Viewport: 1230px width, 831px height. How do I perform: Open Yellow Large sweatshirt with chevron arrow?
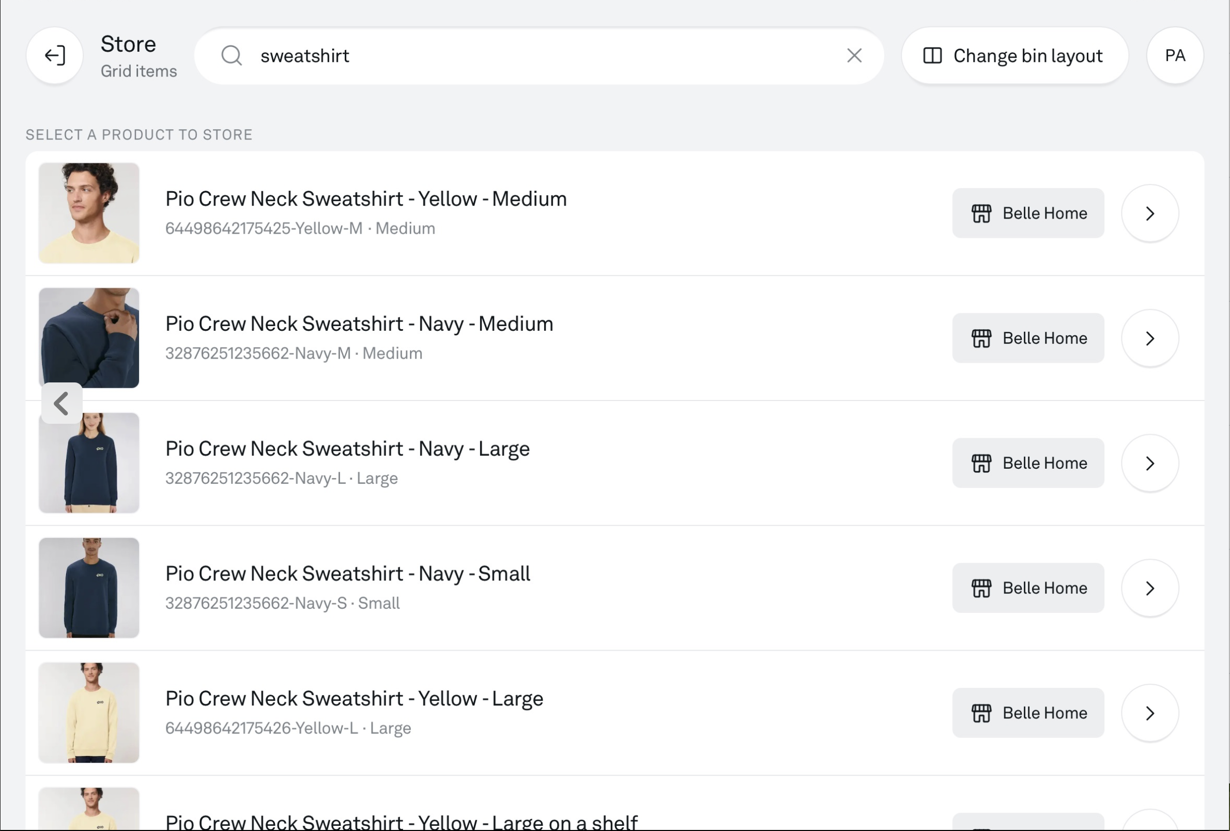coord(1149,713)
